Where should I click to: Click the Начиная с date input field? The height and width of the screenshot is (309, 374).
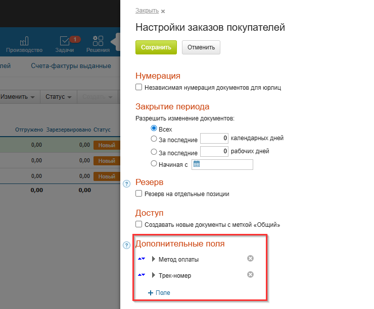tap(222, 165)
